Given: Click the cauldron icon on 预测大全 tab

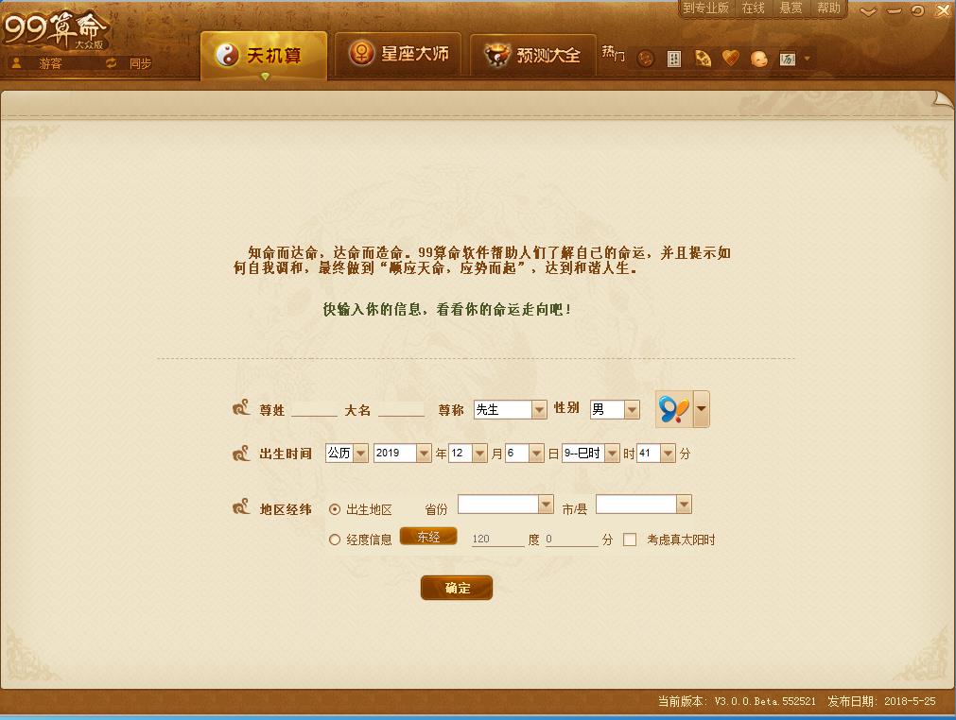Looking at the screenshot, I should click(496, 55).
